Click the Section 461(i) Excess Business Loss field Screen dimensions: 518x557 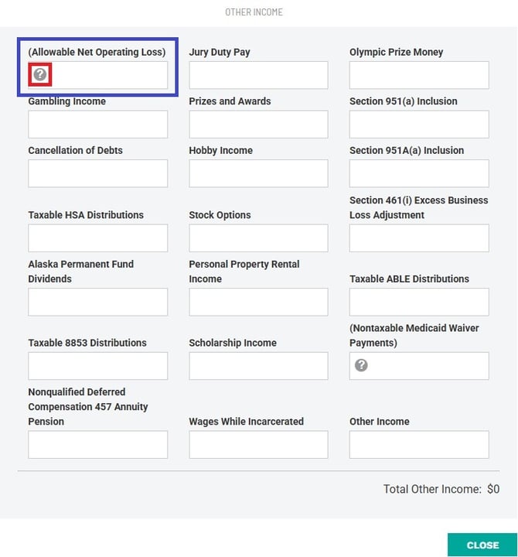[419, 238]
